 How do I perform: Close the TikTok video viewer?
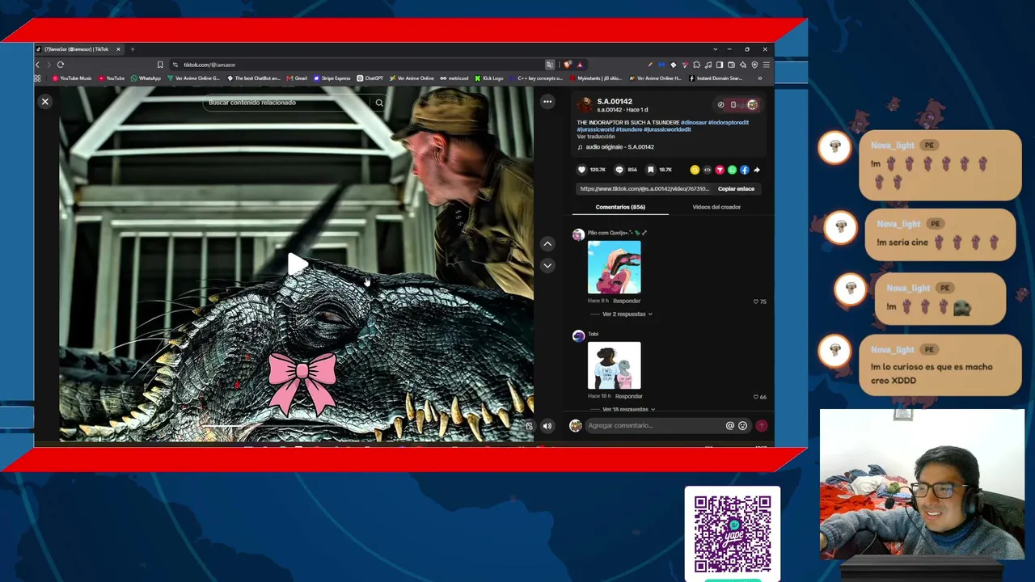[x=45, y=102]
